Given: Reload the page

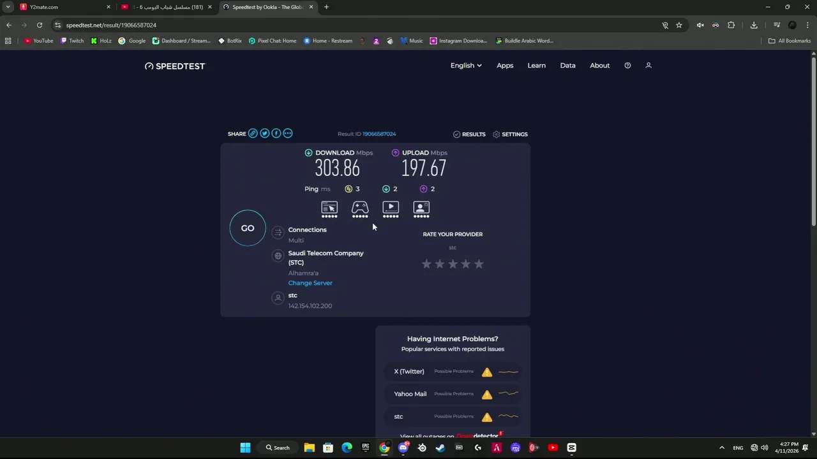Looking at the screenshot, I should pos(40,25).
